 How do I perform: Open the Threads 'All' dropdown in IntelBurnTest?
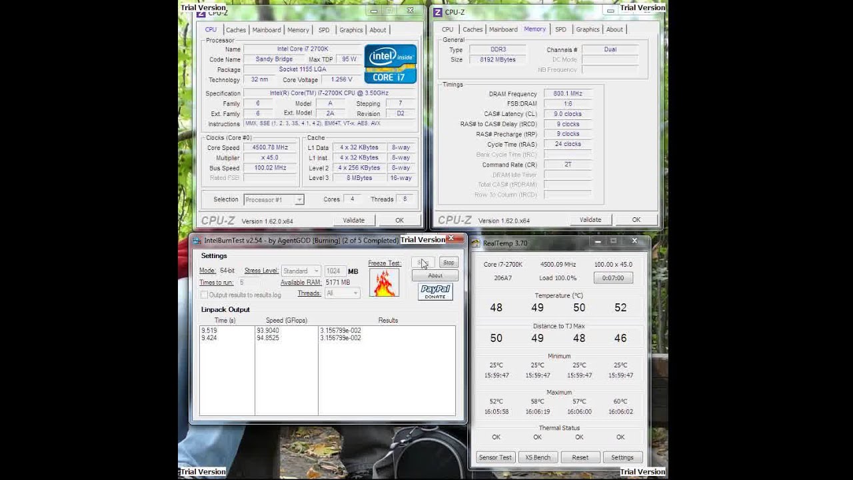[343, 293]
